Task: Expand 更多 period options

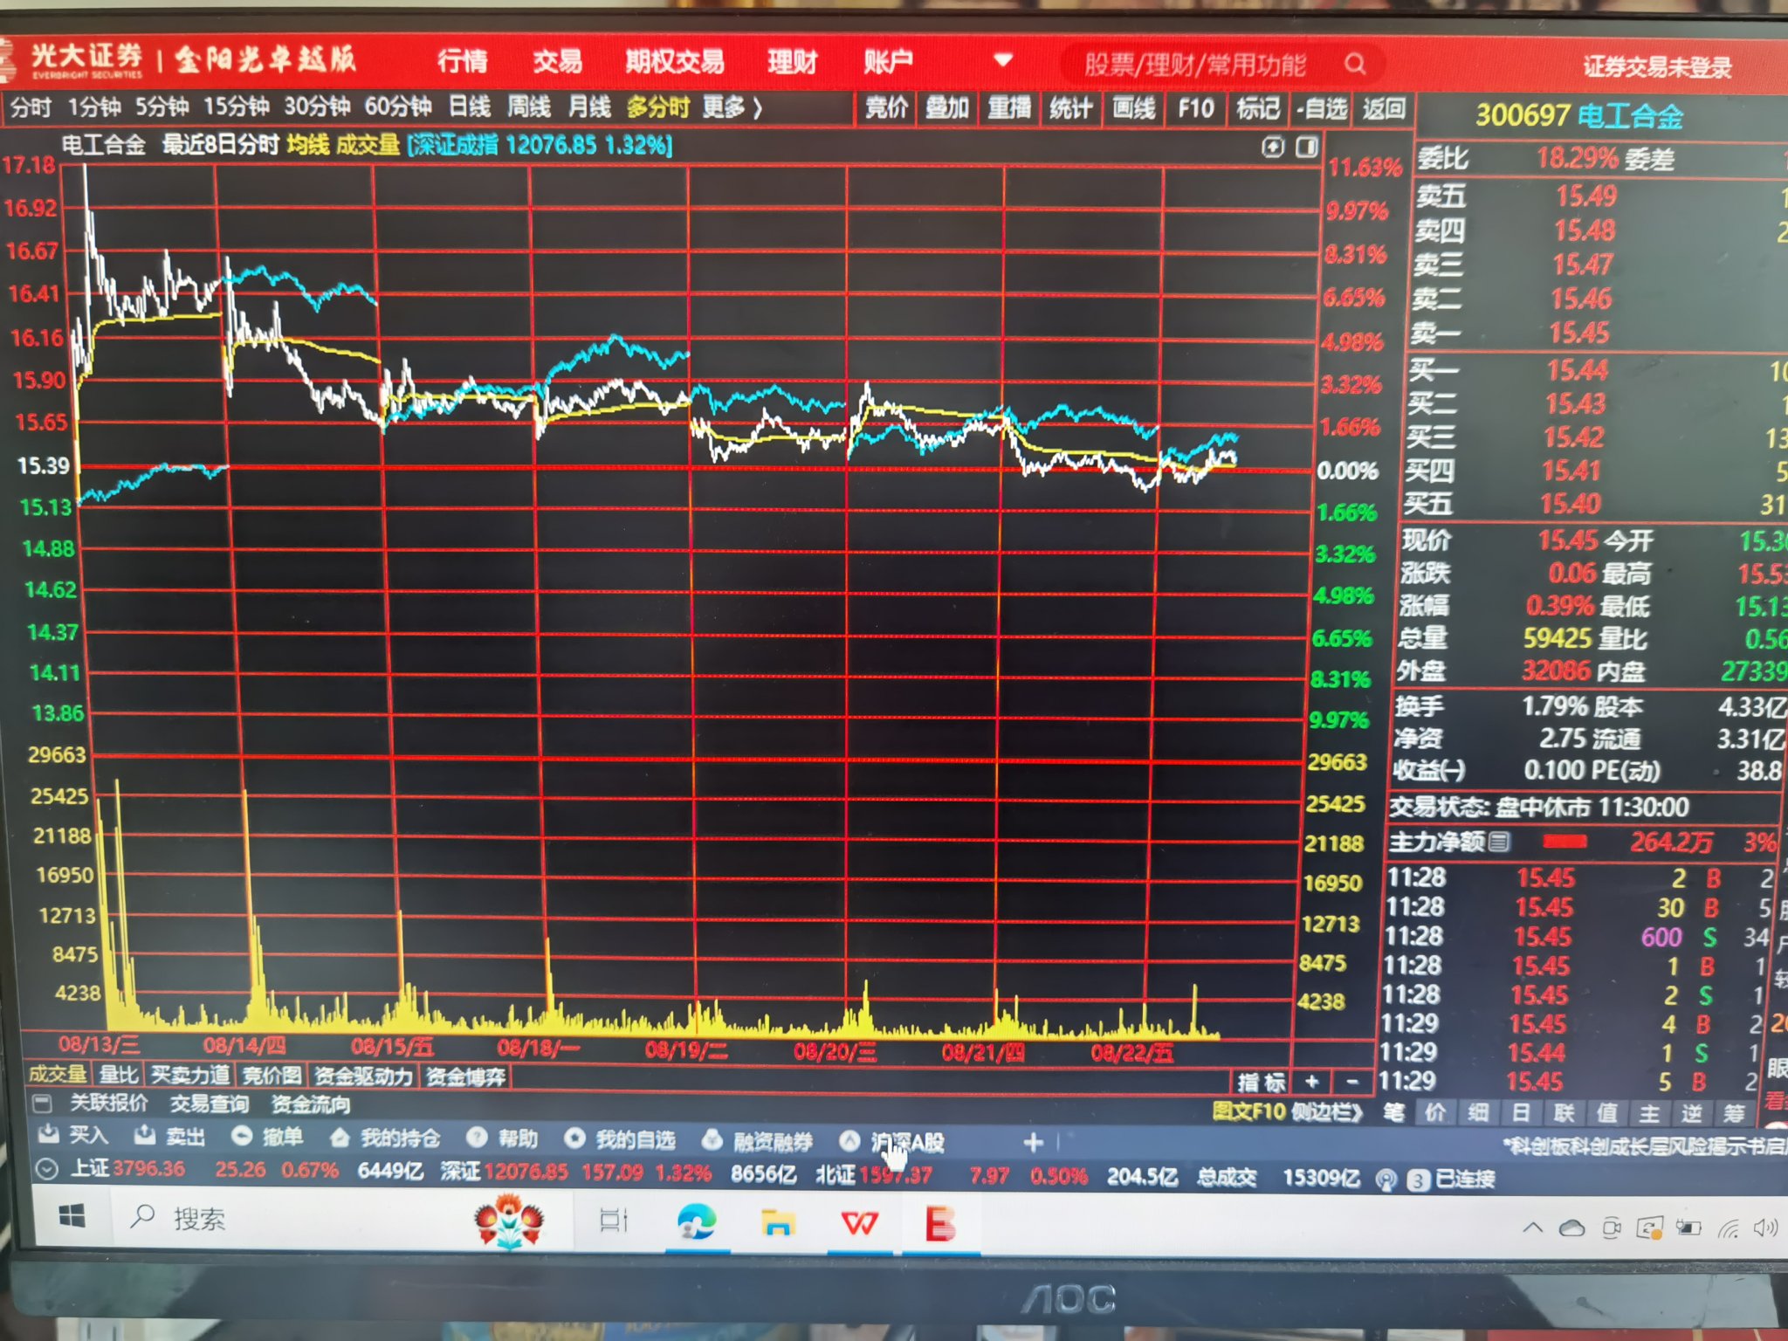Action: coord(732,108)
